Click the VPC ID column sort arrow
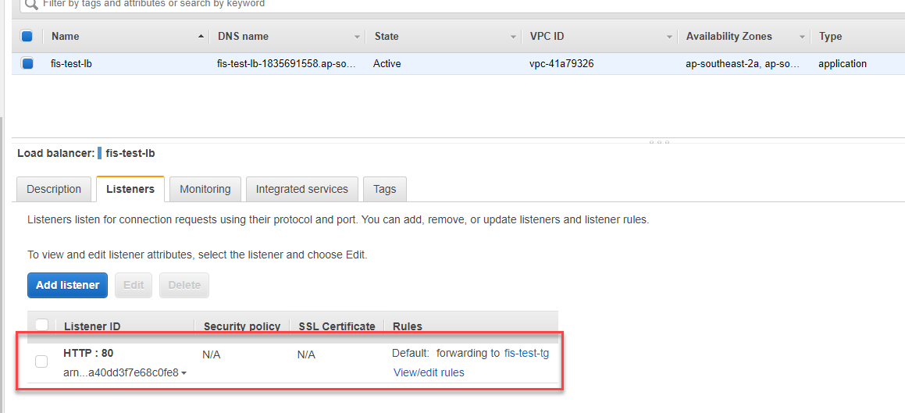Viewport: 905px width, 413px height. click(x=669, y=37)
